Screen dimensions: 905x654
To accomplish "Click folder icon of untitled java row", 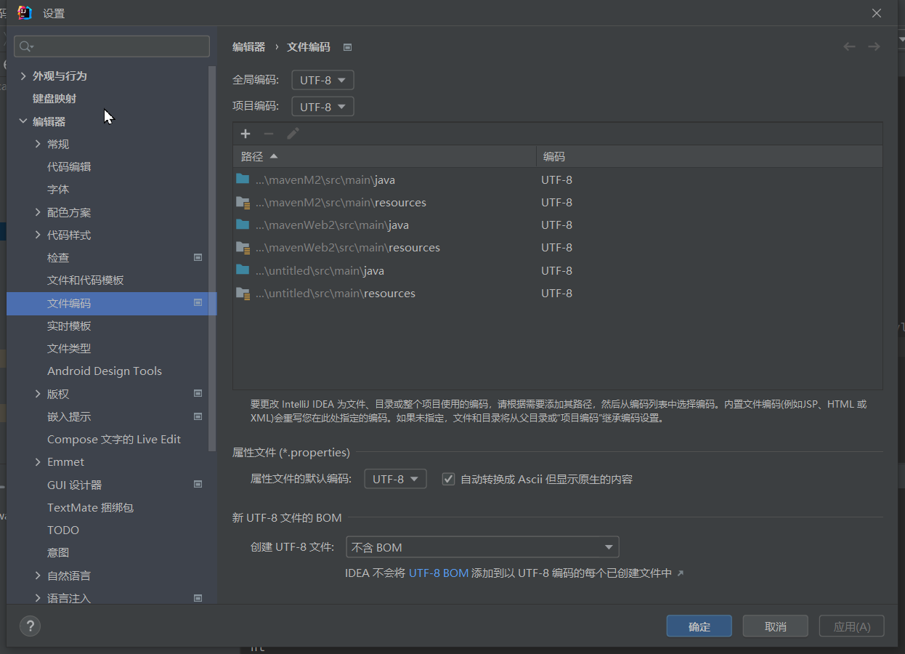I will pos(243,270).
